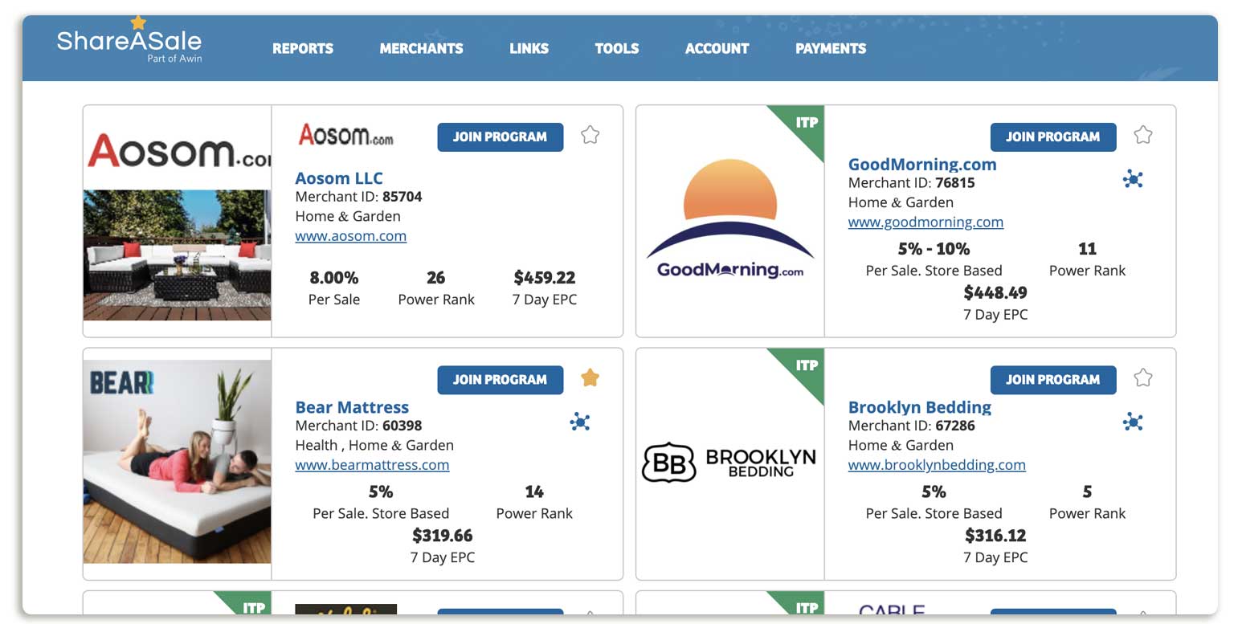Screen dimensions: 1234x624
Task: Join the Bear Mattress program
Action: 500,379
